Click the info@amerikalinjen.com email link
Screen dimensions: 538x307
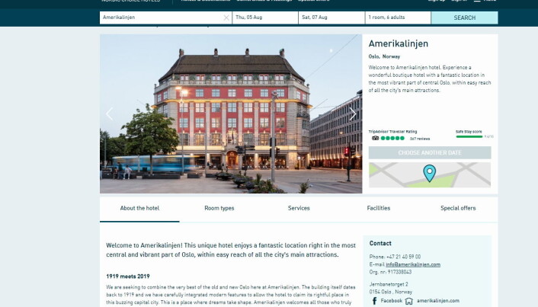coord(413,264)
